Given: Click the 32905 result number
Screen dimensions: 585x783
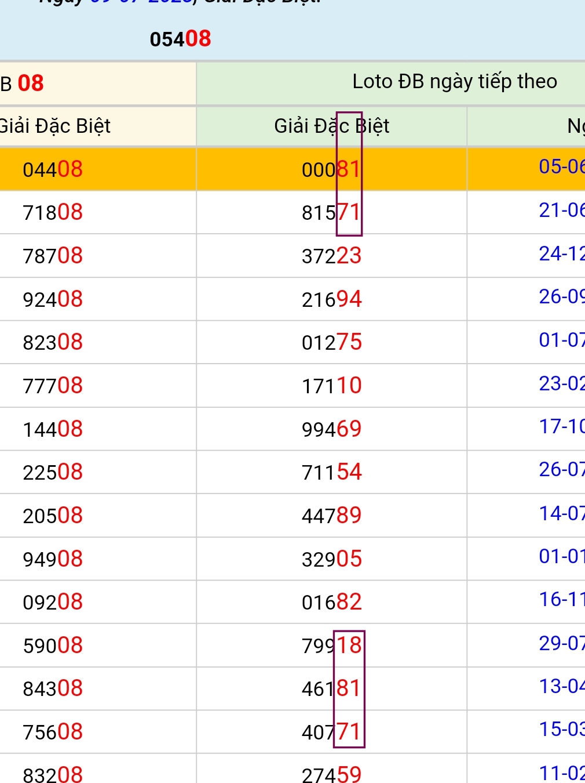Looking at the screenshot, I should click(x=331, y=559).
